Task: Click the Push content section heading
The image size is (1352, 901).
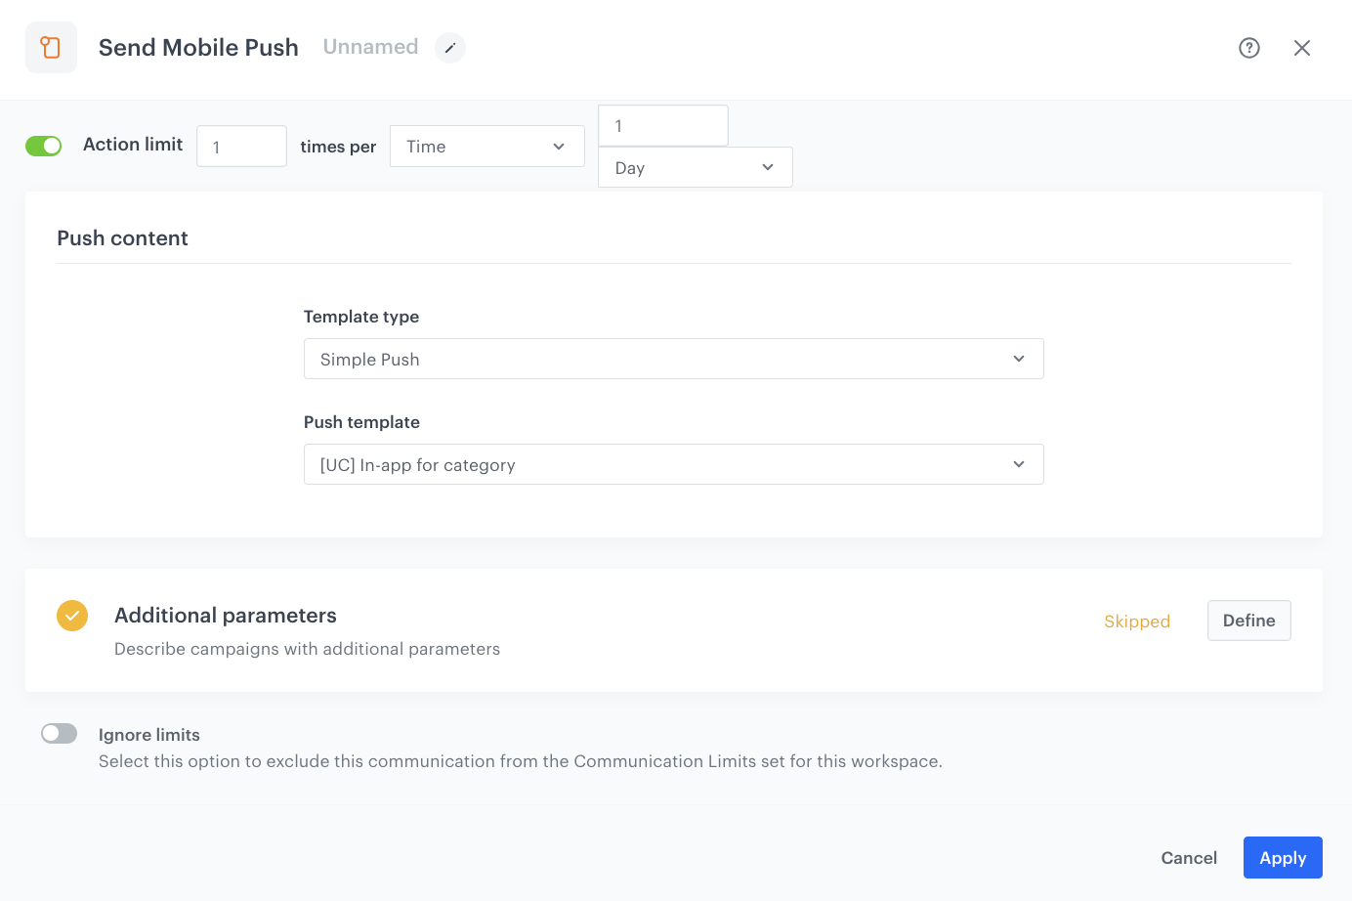Action: (x=122, y=237)
